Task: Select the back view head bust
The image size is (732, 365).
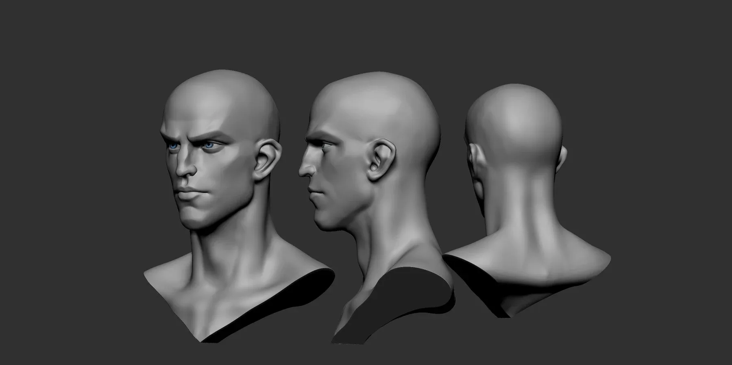Action: (x=527, y=201)
